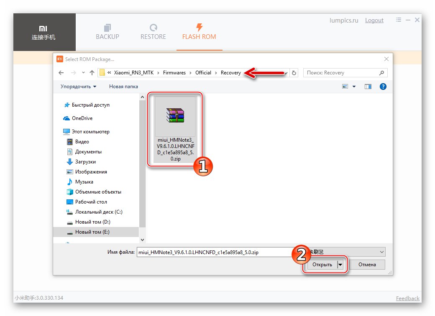Open the Видео folder
Screen dimensions: 435x316
[x=82, y=141]
